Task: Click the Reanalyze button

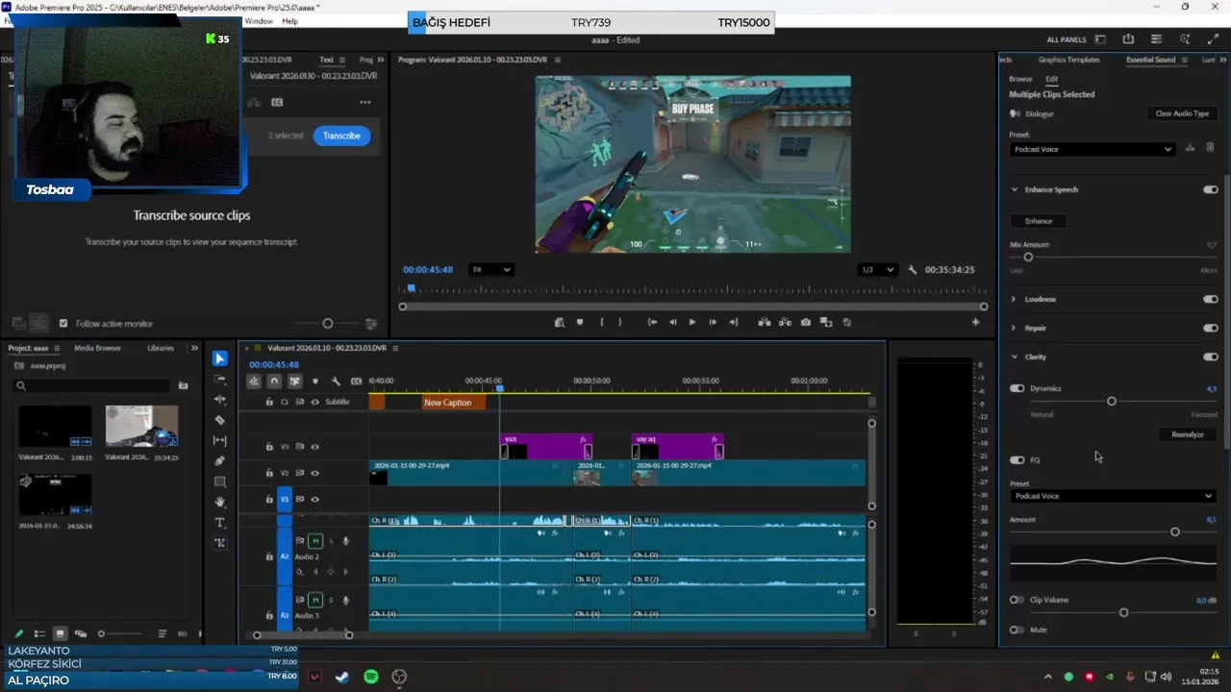Action: click(x=1187, y=434)
